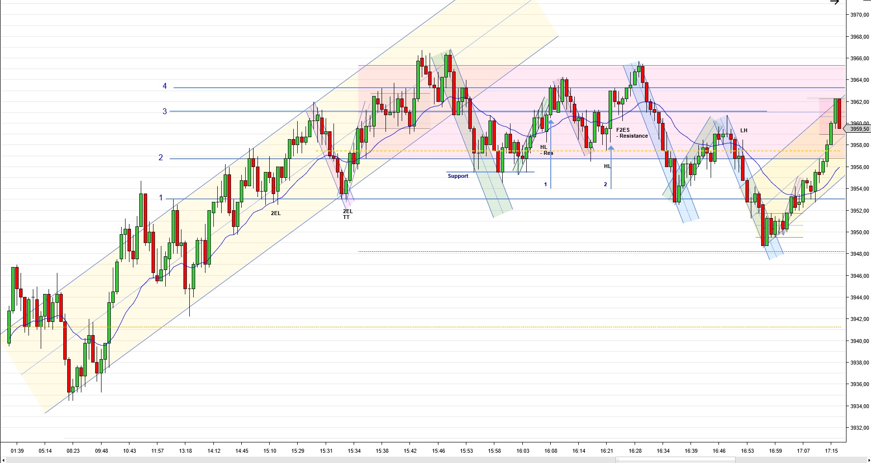Select the horizontal level label 3

click(165, 112)
